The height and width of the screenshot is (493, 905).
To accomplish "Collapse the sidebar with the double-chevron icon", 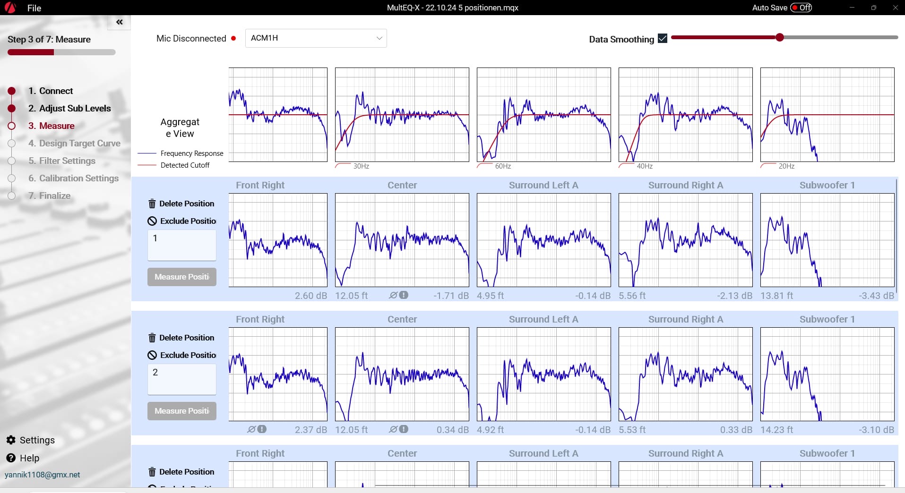I will (x=119, y=22).
